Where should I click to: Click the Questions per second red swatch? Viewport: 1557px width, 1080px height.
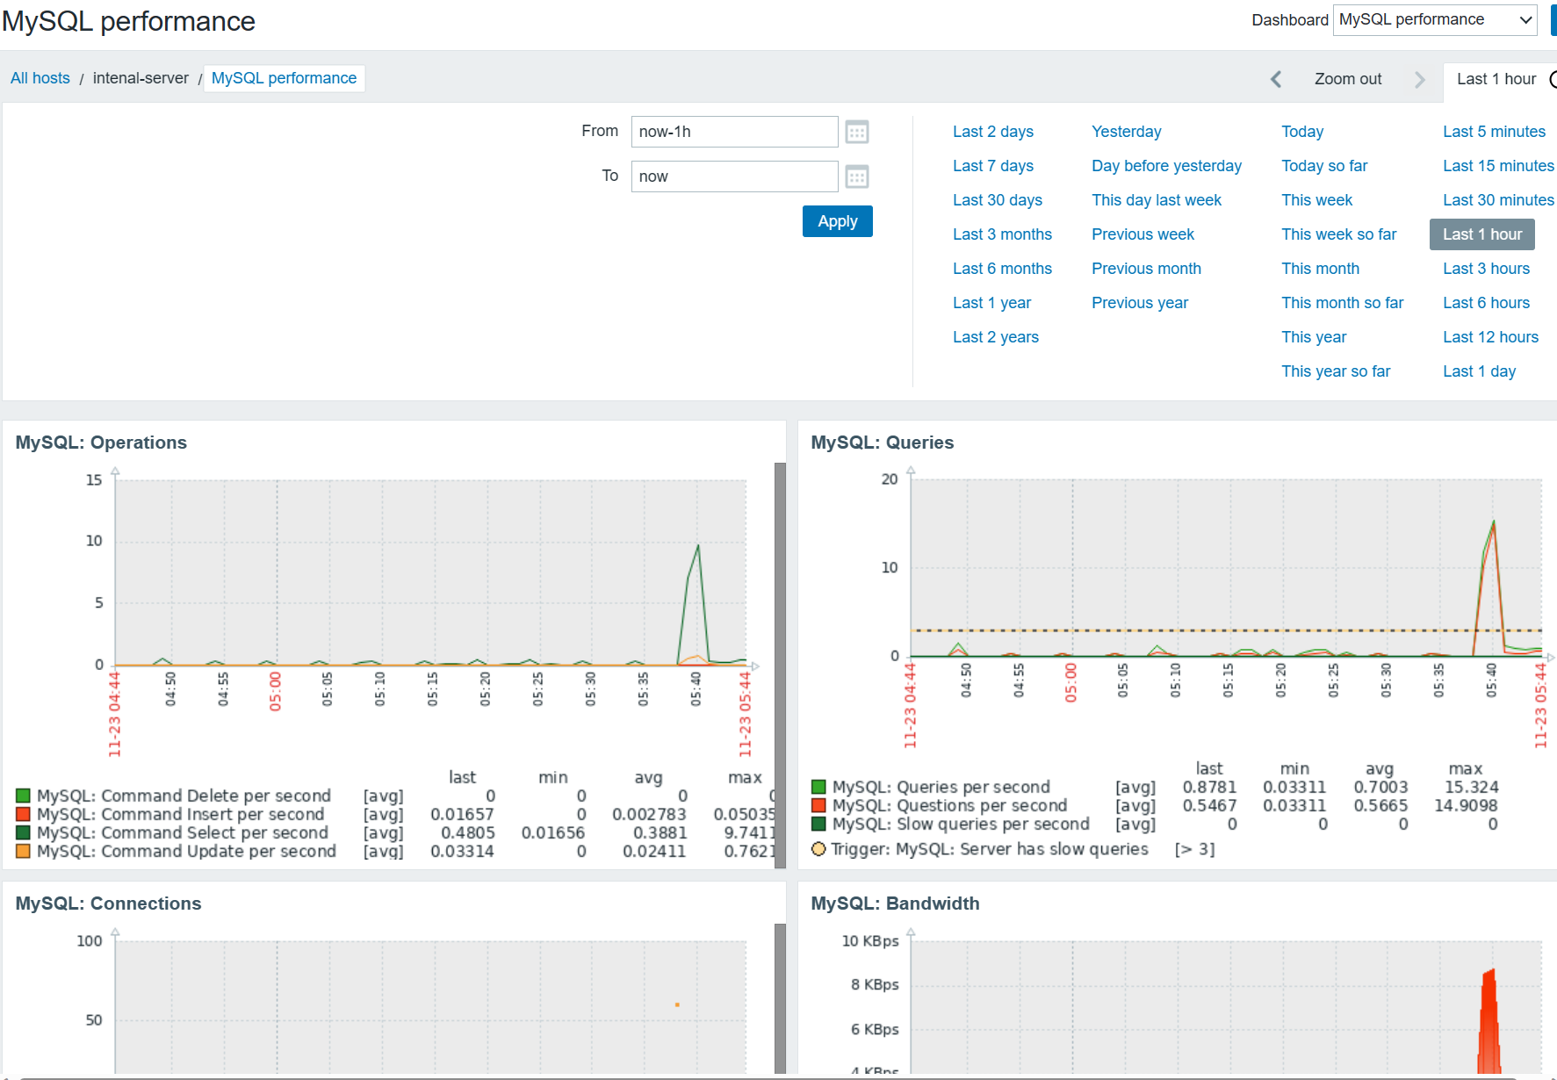pyautogui.click(x=818, y=805)
